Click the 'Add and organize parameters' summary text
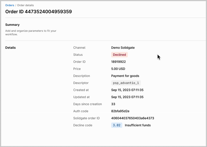Screen dimensions: 207x147 coord(31,33)
